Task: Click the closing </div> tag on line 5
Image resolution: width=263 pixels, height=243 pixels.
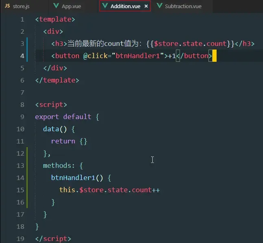Action: click(55, 68)
